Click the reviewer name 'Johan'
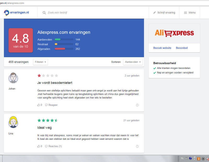 (x=12, y=89)
